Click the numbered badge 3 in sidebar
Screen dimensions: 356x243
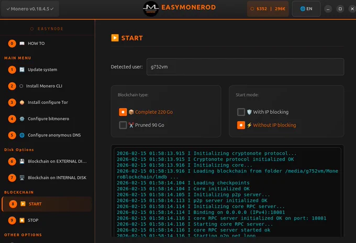point(12,102)
